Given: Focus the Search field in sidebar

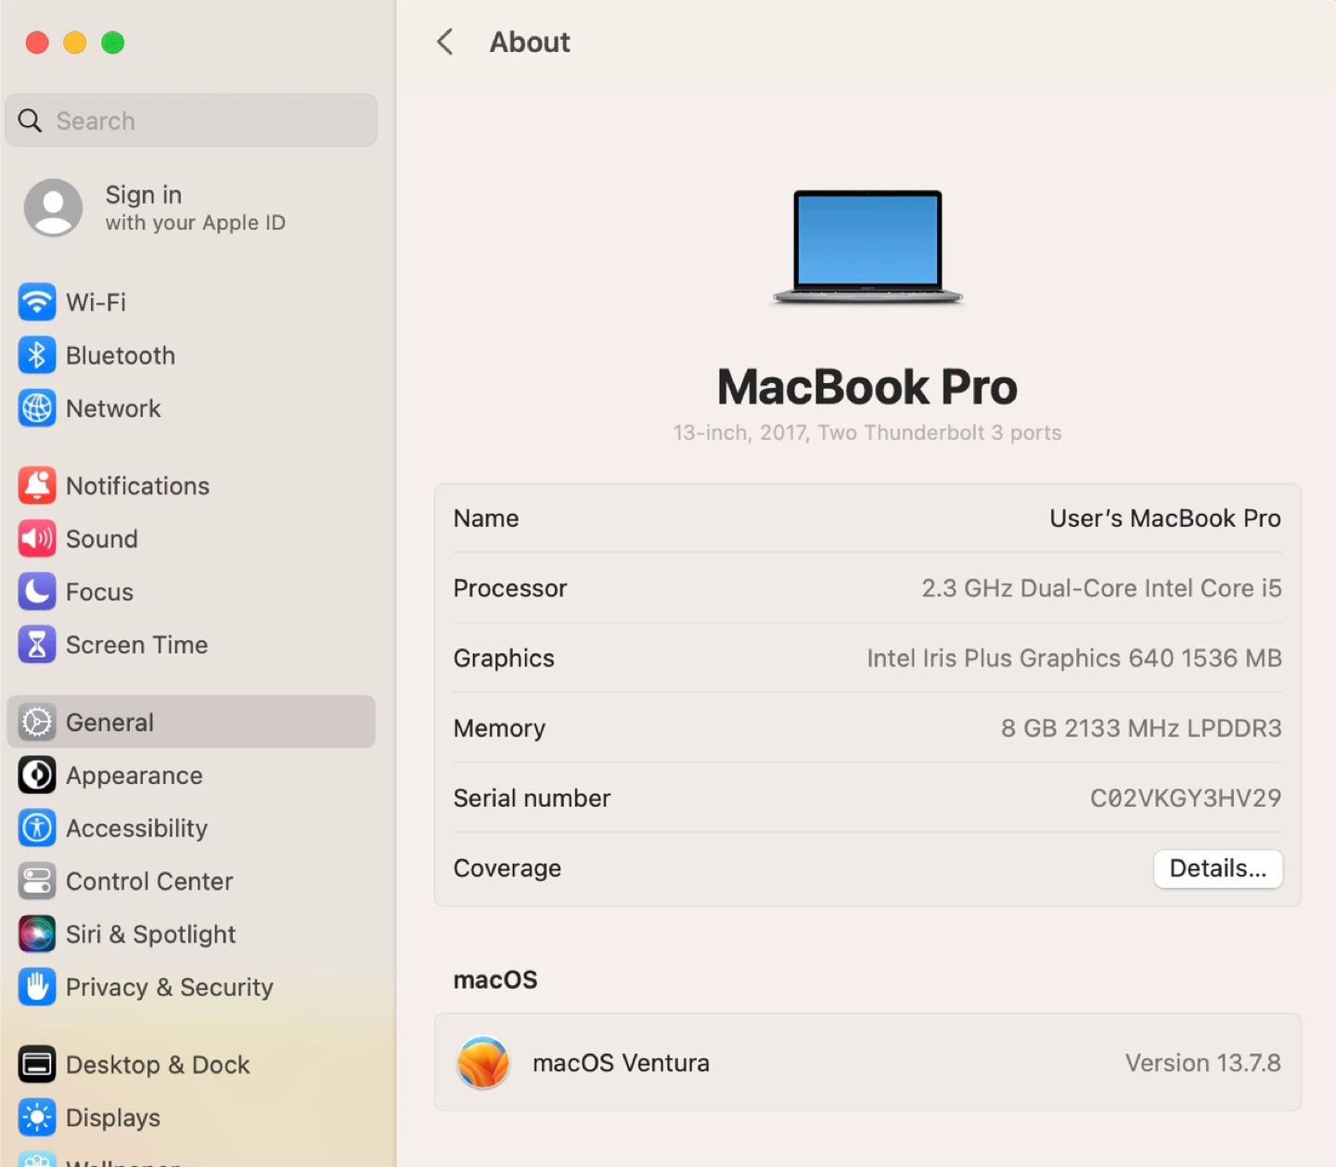Looking at the screenshot, I should (191, 121).
